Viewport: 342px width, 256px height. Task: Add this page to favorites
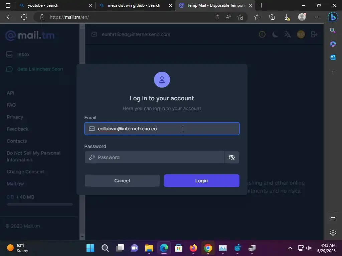tap(240, 17)
